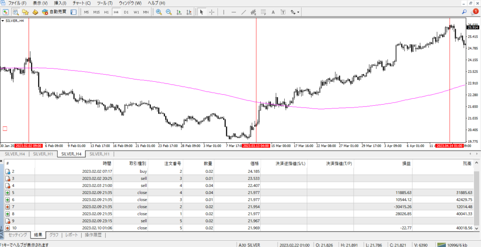Viewport: 481px width, 247px height.
Task: Expand the triangle beside SILVER,H4 chart title
Action: coord(3,21)
